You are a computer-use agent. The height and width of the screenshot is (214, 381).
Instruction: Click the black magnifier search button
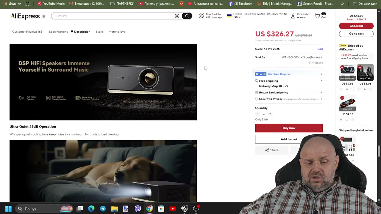pos(187,16)
